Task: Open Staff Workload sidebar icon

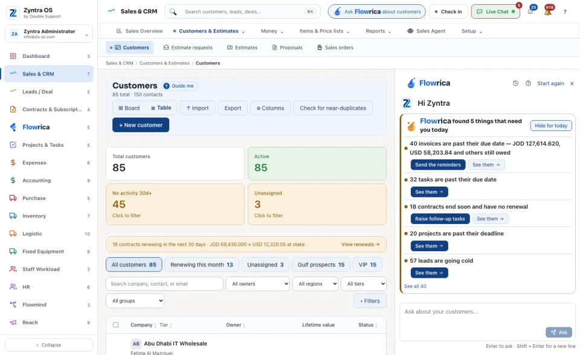Action: [13, 269]
